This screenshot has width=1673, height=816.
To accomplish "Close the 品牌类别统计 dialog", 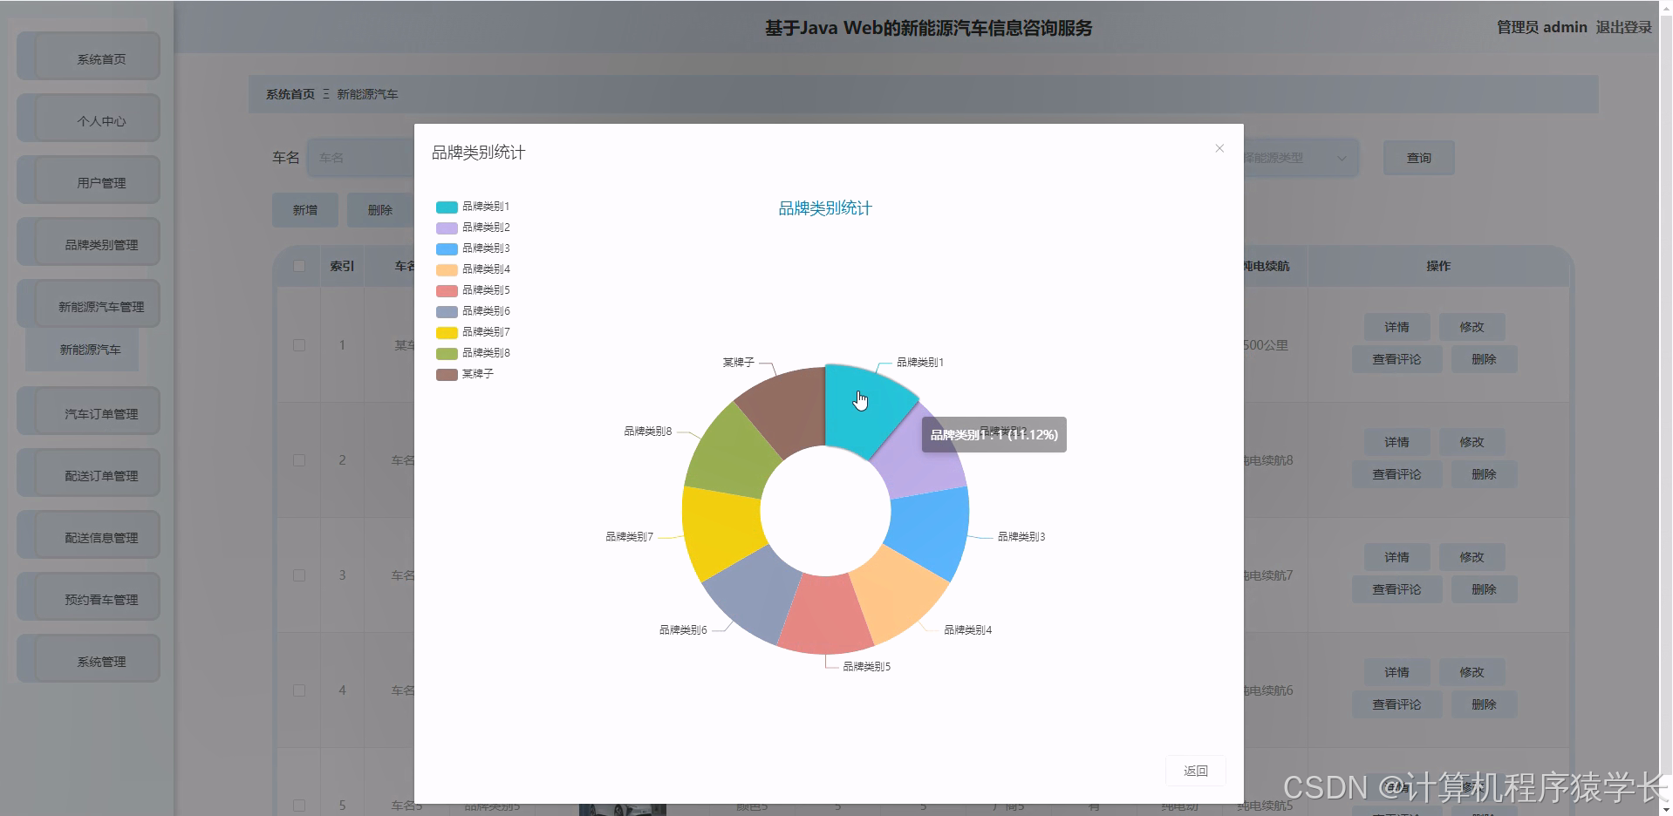I will point(1219,148).
